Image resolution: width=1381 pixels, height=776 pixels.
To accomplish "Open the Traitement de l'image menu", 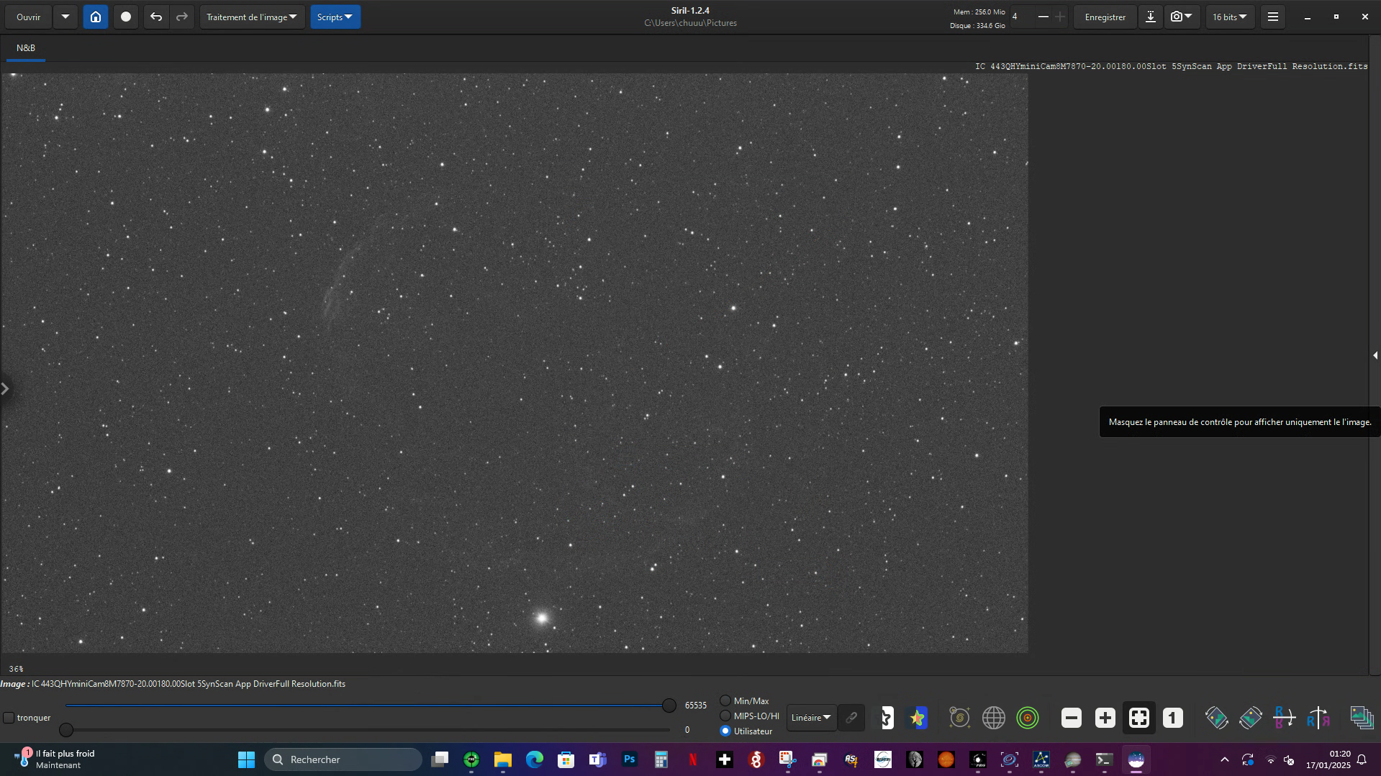I will tap(252, 17).
